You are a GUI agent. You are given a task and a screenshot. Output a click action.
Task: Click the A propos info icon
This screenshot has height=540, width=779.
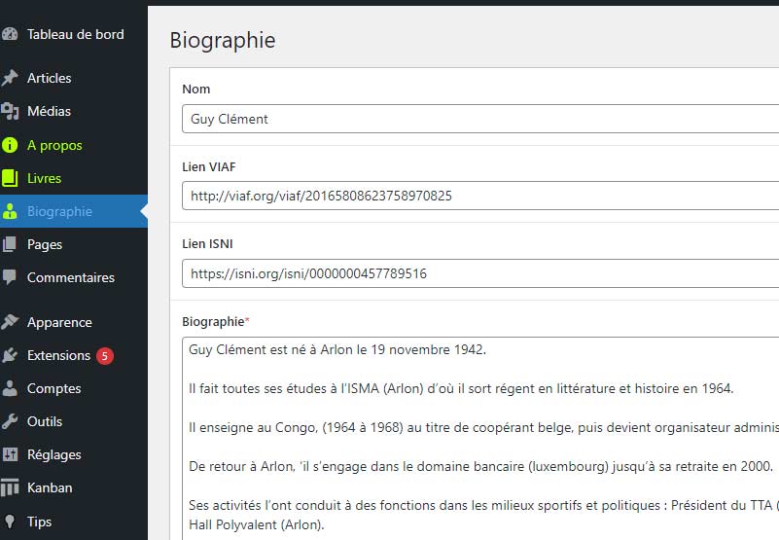[x=10, y=145]
